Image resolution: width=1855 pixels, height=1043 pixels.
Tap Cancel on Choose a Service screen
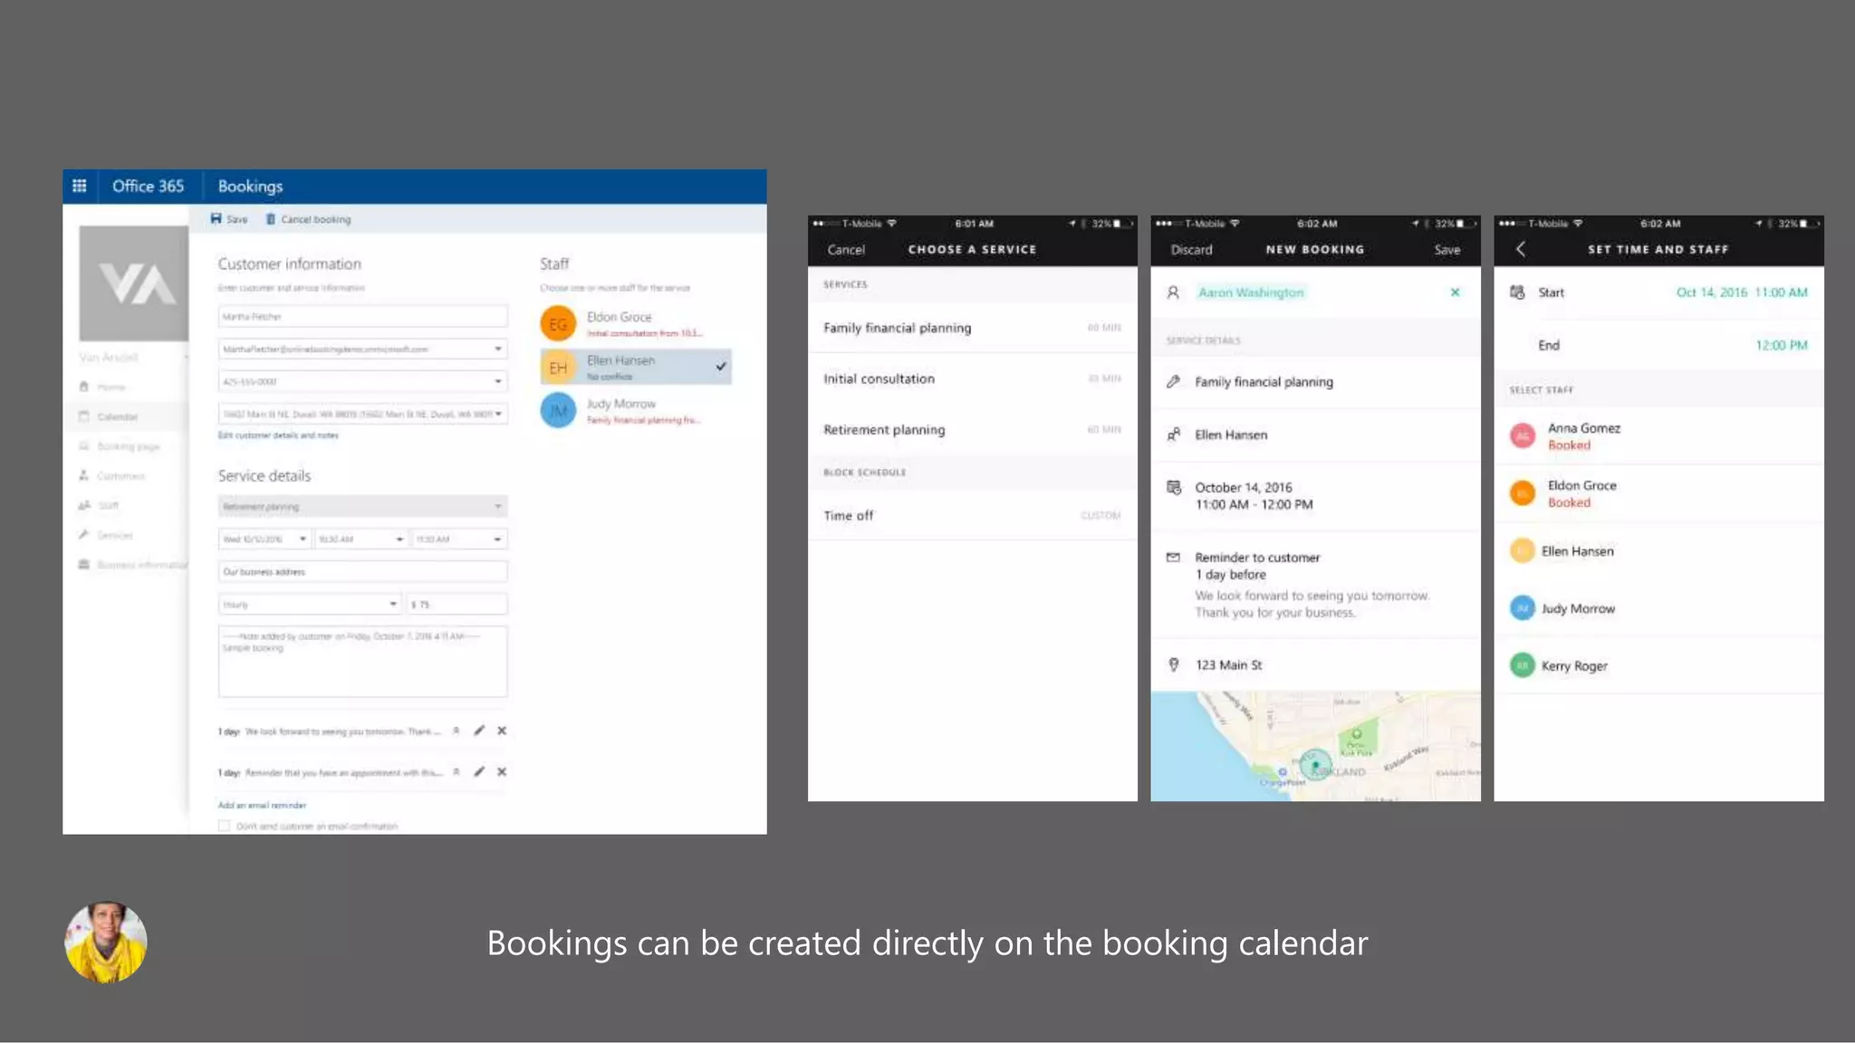coord(846,250)
